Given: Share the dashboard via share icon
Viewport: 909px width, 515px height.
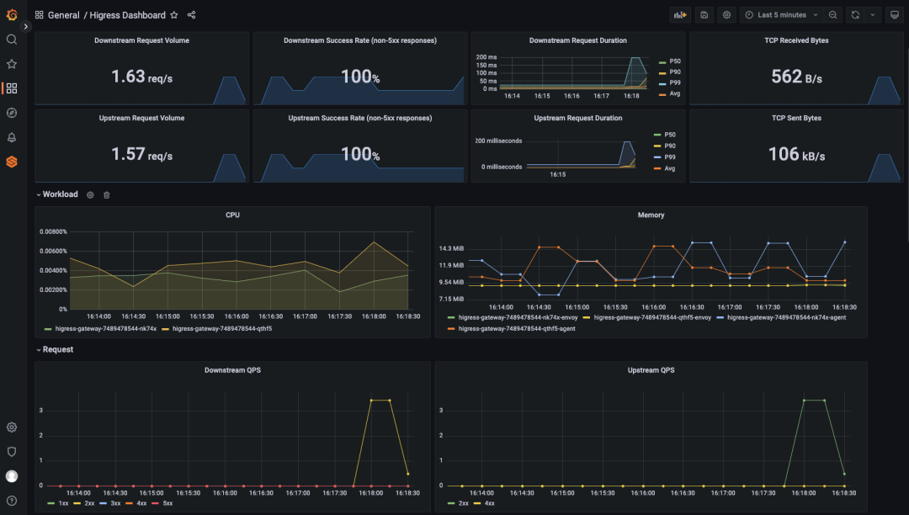Looking at the screenshot, I should point(191,15).
